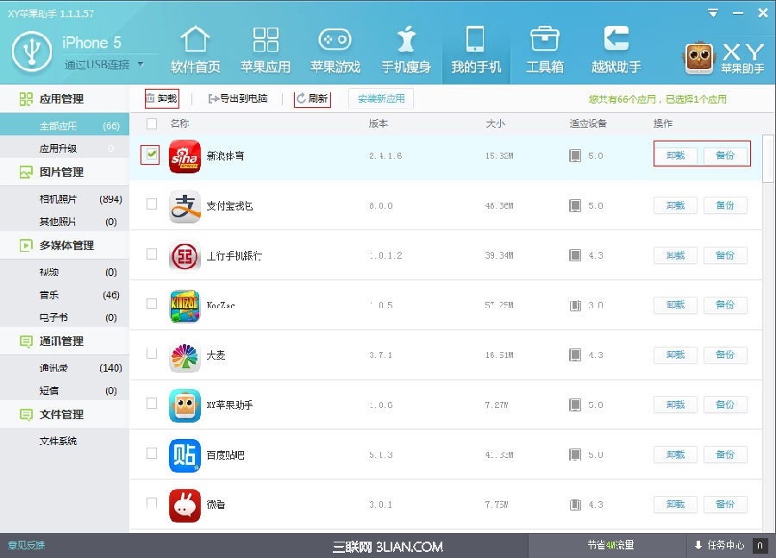Select 其他照片 in sidebar
This screenshot has height=558, width=776.
click(65, 222)
